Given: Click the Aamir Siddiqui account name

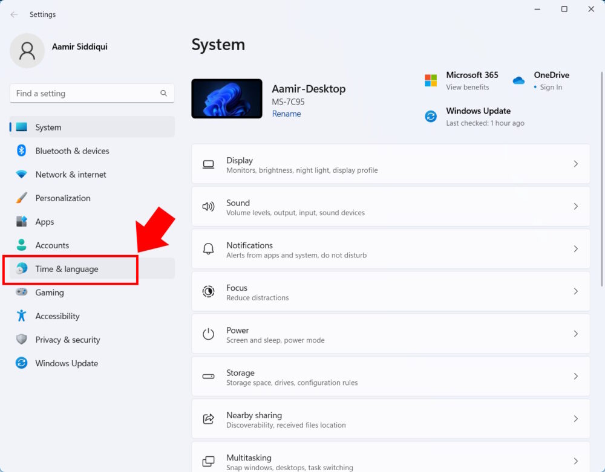Looking at the screenshot, I should pyautogui.click(x=79, y=47).
